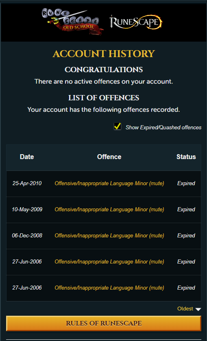
Task: Click the List of Offences heading
Action: [x=104, y=98]
